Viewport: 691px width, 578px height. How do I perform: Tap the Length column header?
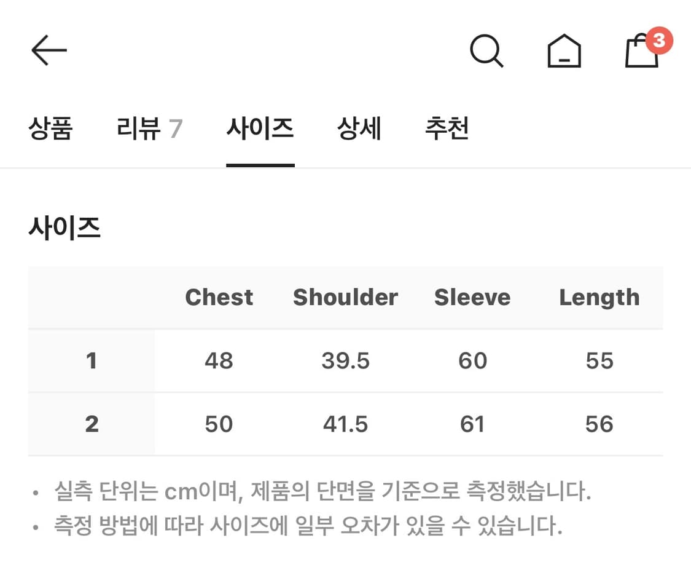pyautogui.click(x=599, y=298)
